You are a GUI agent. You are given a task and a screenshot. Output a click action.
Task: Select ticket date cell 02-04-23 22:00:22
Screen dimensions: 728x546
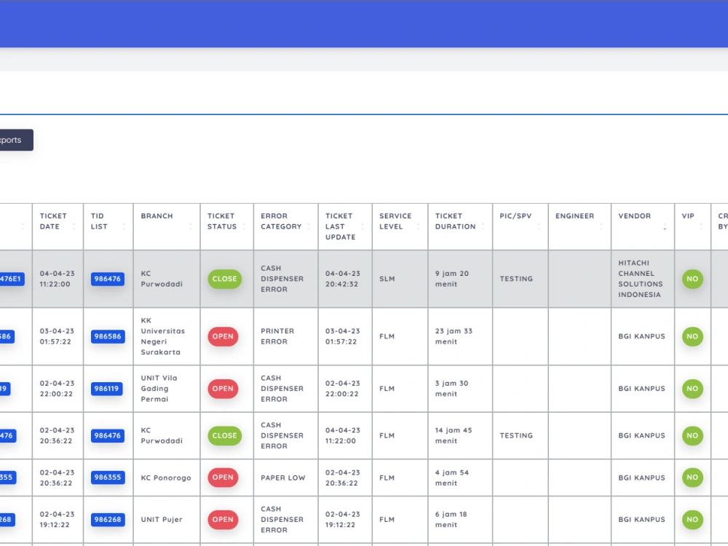pyautogui.click(x=57, y=389)
